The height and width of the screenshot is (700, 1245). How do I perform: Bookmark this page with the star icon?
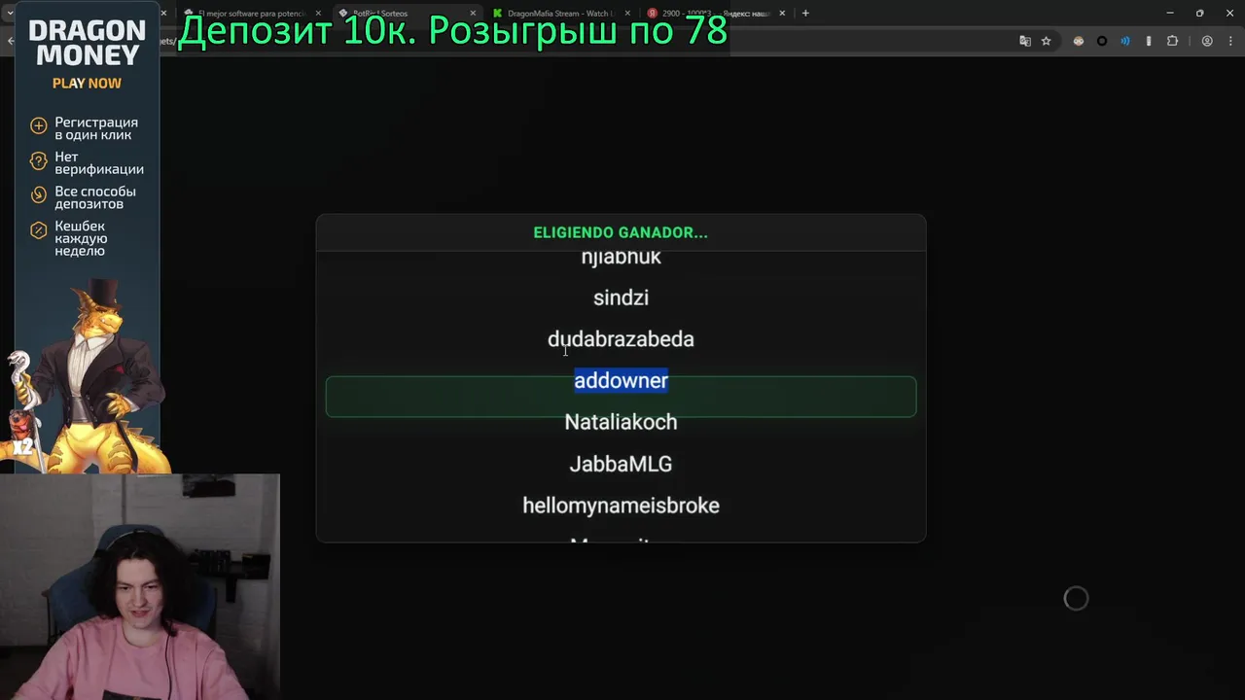(x=1047, y=41)
